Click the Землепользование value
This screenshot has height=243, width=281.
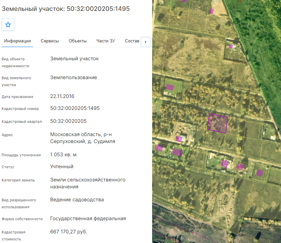coord(74,77)
